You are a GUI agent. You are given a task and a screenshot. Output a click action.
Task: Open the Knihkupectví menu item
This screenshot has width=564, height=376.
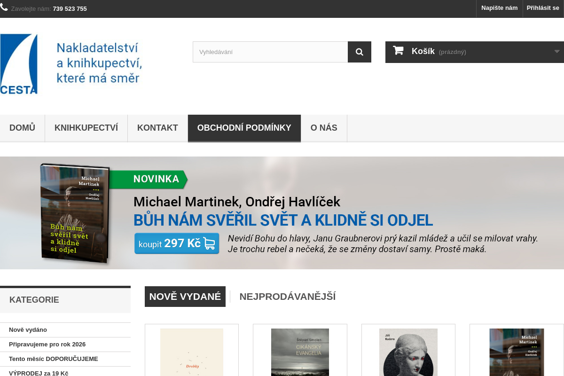tap(86, 128)
